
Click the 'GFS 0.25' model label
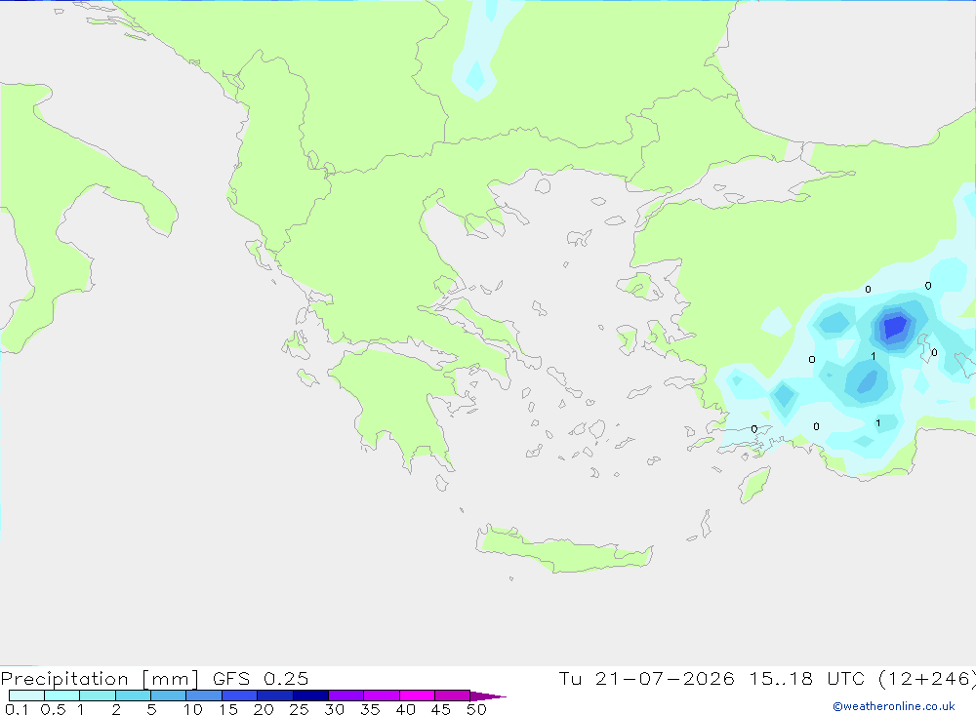point(261,678)
